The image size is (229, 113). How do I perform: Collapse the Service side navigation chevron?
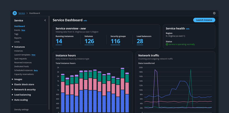[45, 20]
